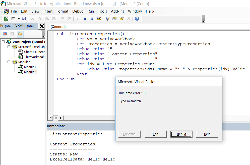The image size is (250, 165).
Task: Click the Break (pause) toolbar icon
Action: click(x=85, y=19)
